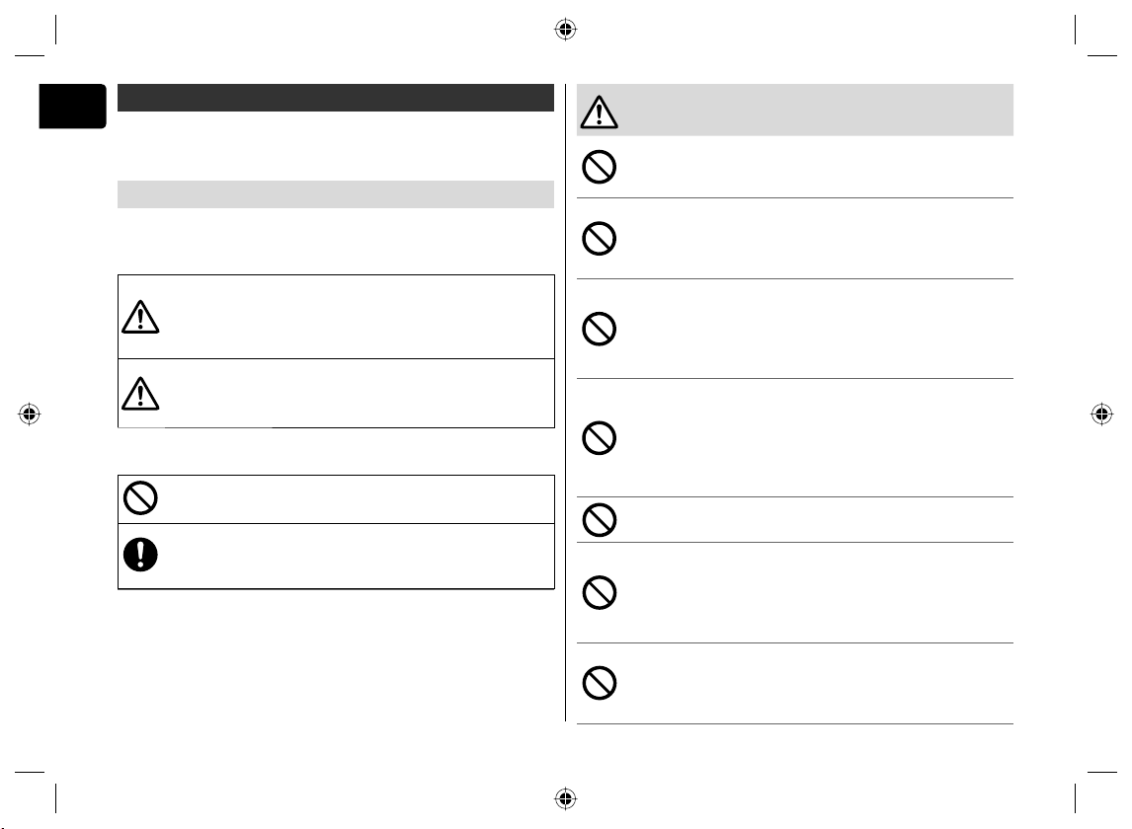Click the solid black mandatory exclamation circle
Image resolution: width=1132 pixels, height=829 pixels.
[x=140, y=555]
